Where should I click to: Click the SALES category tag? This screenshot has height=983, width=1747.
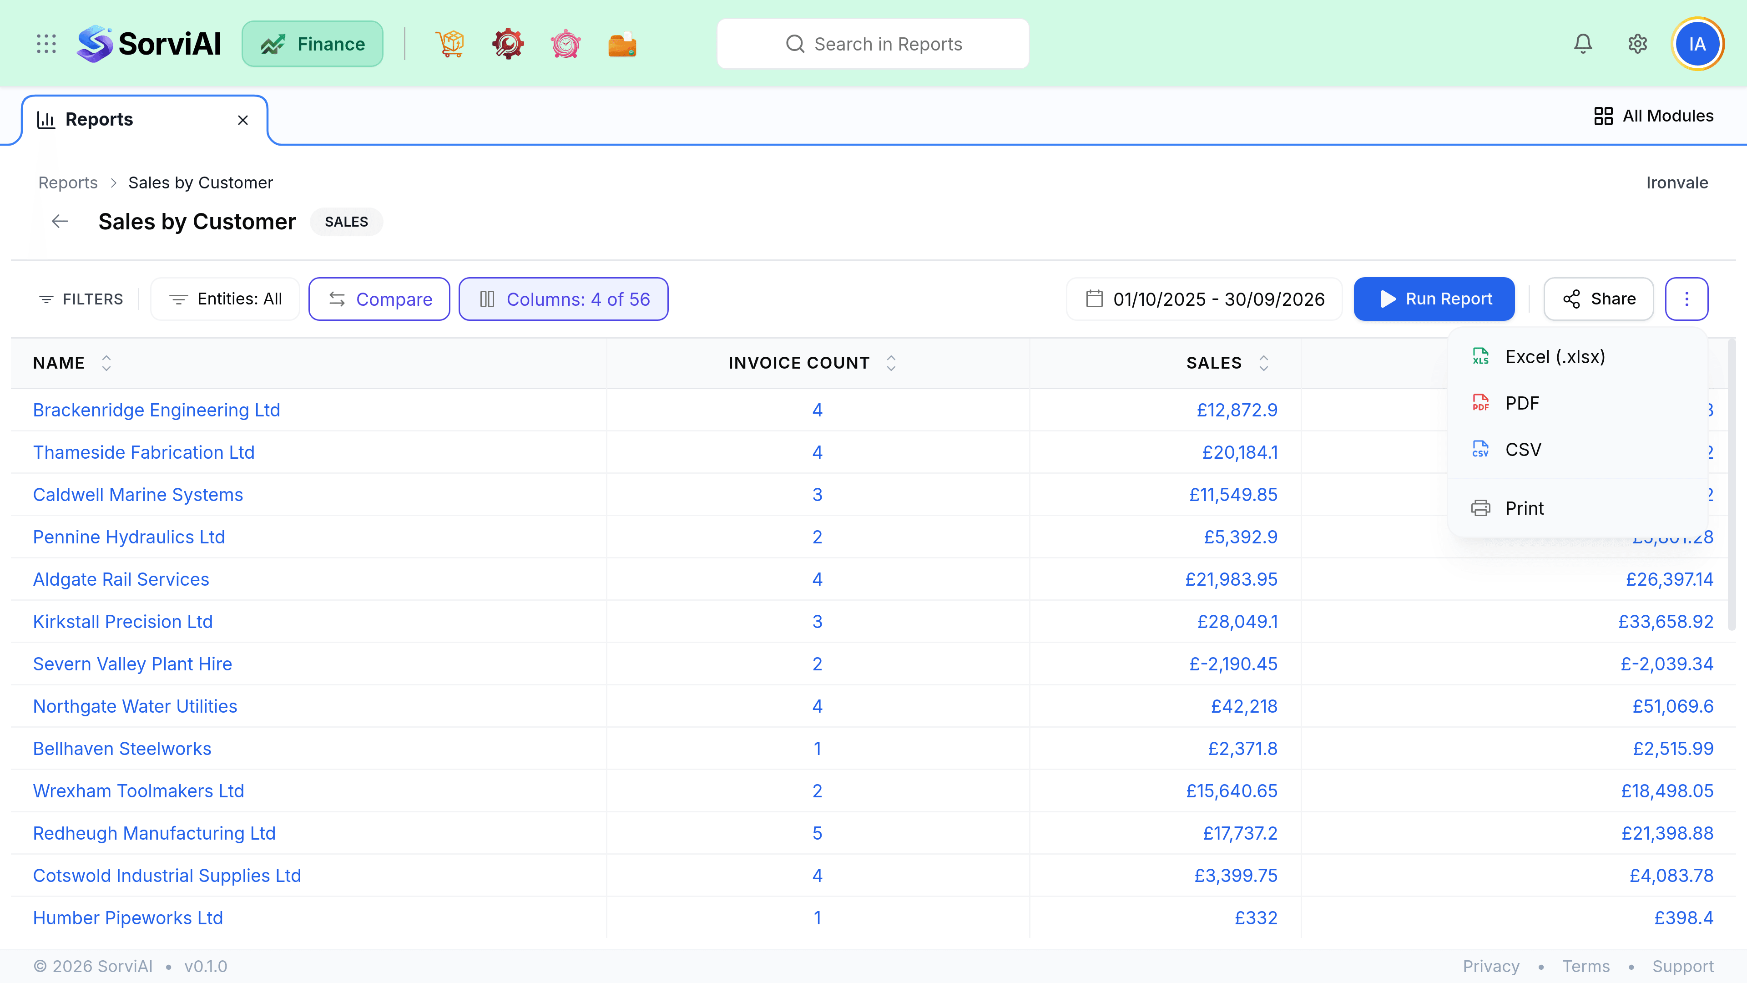346,222
